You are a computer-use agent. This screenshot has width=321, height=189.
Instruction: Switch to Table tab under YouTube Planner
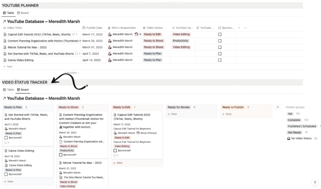pyautogui.click(x=8, y=13)
